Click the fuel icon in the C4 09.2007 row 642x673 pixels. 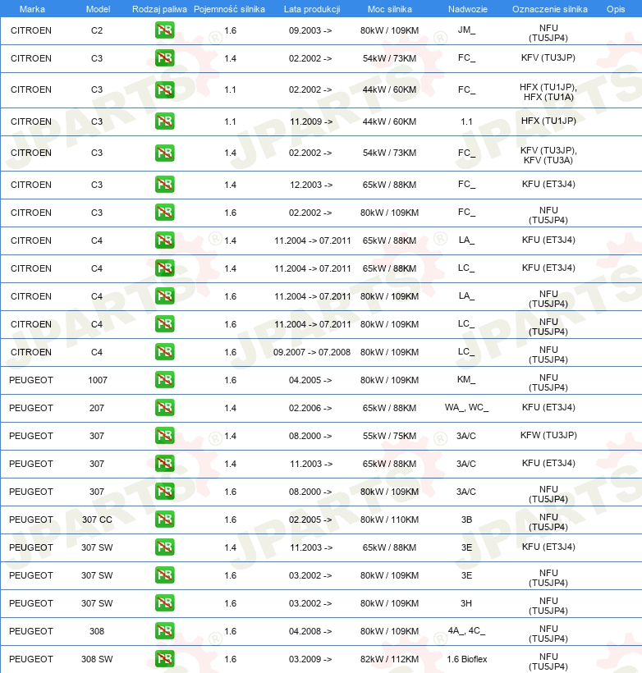coord(164,352)
